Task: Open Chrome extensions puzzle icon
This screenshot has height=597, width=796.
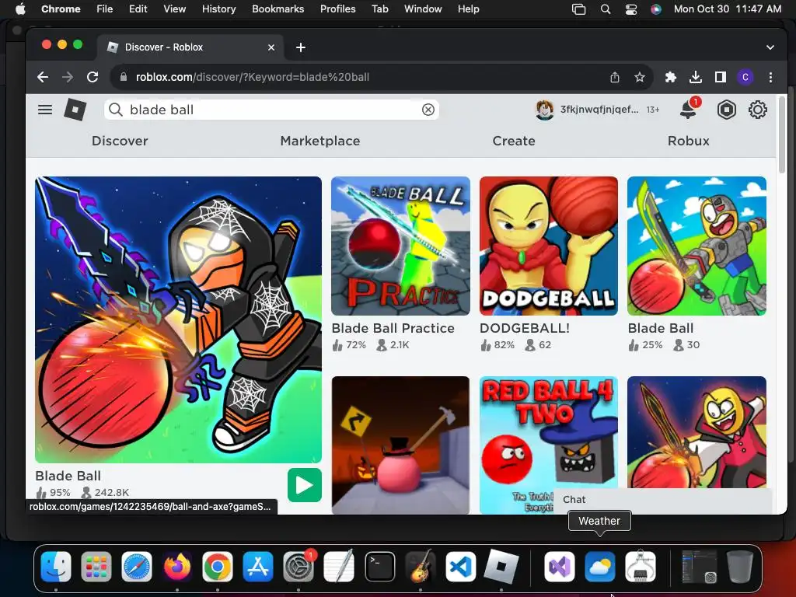Action: tap(671, 77)
